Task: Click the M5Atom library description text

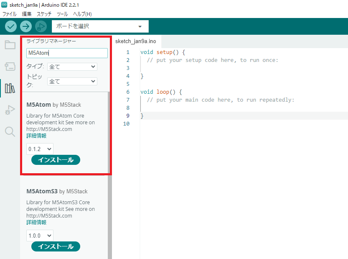Action: [61, 123]
